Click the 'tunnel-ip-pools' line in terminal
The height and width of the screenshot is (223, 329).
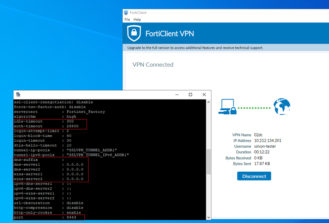click(x=65, y=150)
